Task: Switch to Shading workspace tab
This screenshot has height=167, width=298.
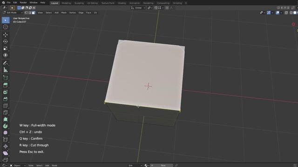Action: tap(122, 3)
